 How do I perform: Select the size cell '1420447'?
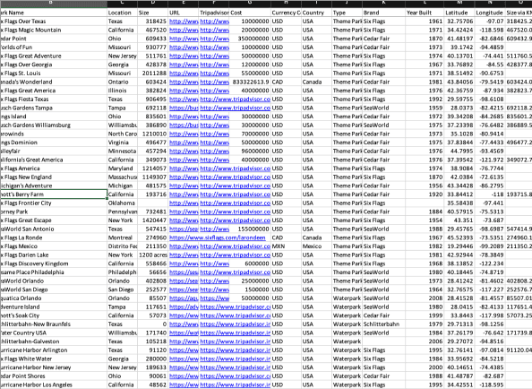[x=152, y=220]
